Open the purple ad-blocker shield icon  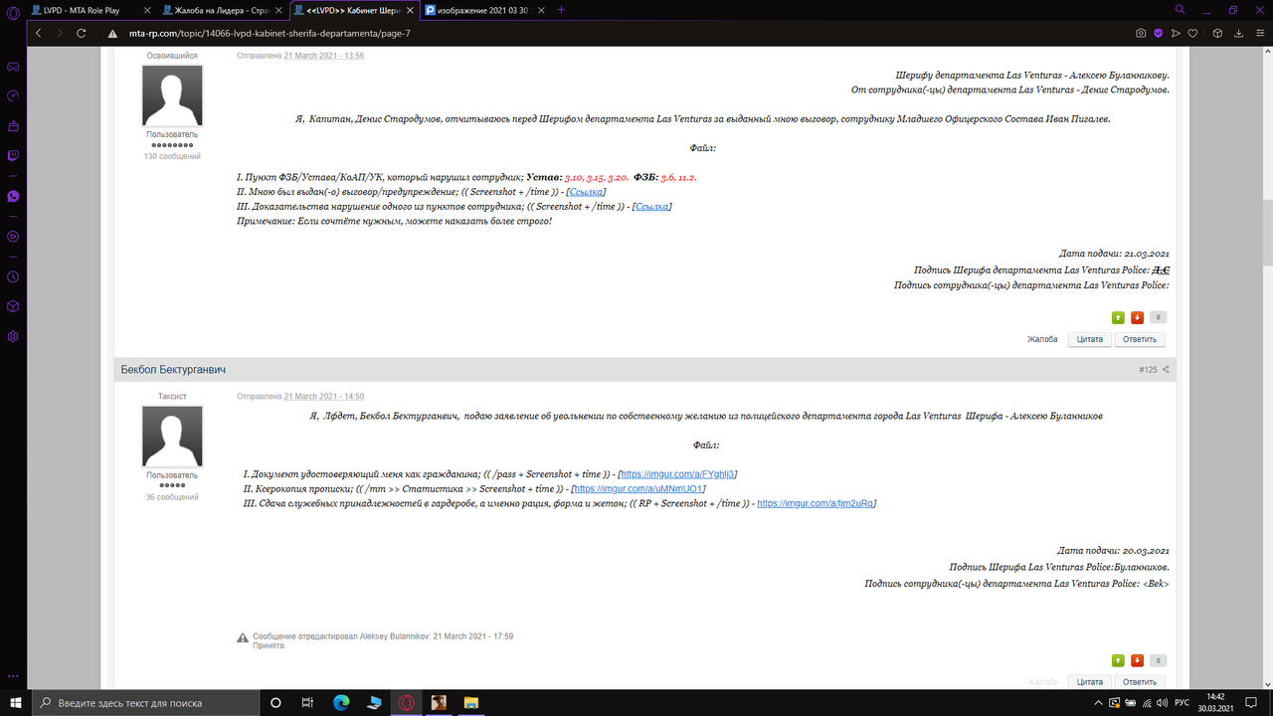1159,33
